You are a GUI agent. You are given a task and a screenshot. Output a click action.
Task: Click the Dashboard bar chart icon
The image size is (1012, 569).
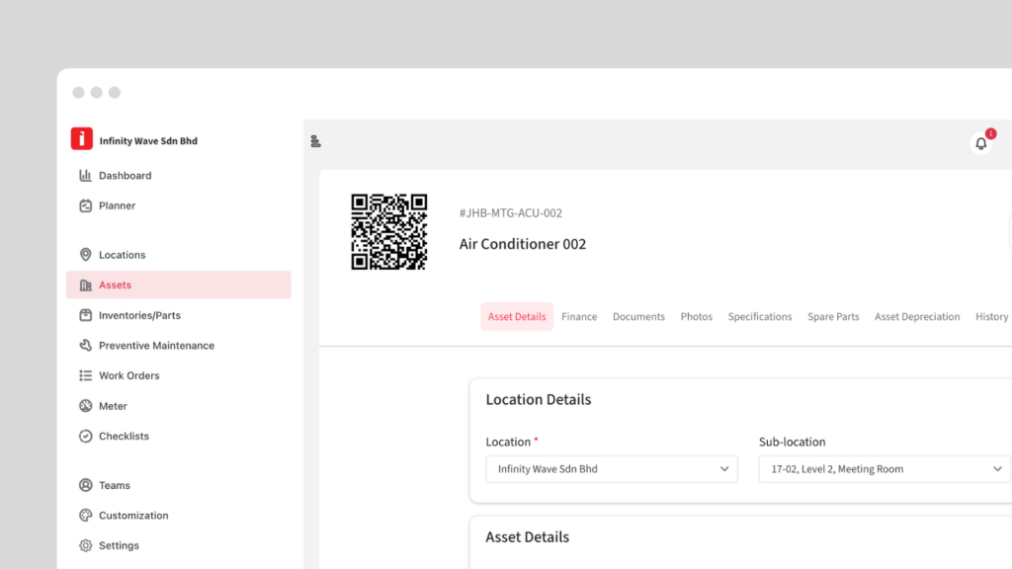pyautogui.click(x=85, y=176)
